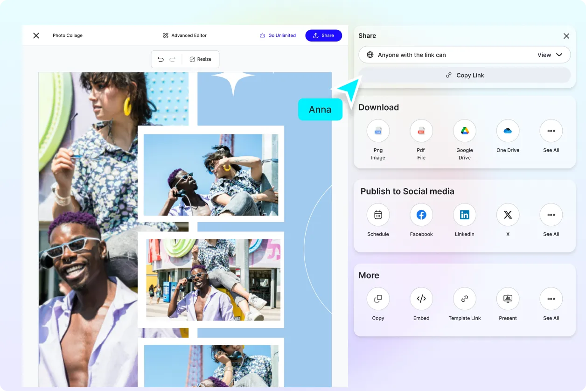Open Schedule for social publishing

tap(378, 215)
